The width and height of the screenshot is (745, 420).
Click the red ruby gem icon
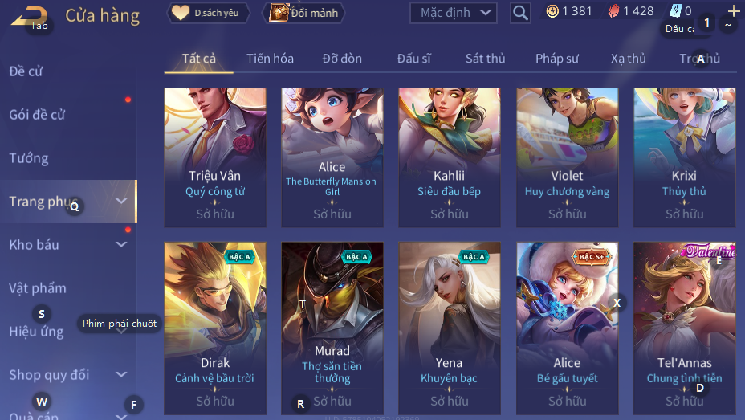tap(614, 11)
